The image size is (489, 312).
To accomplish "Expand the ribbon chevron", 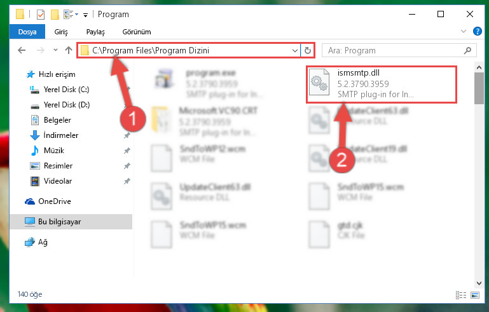I will point(464,31).
